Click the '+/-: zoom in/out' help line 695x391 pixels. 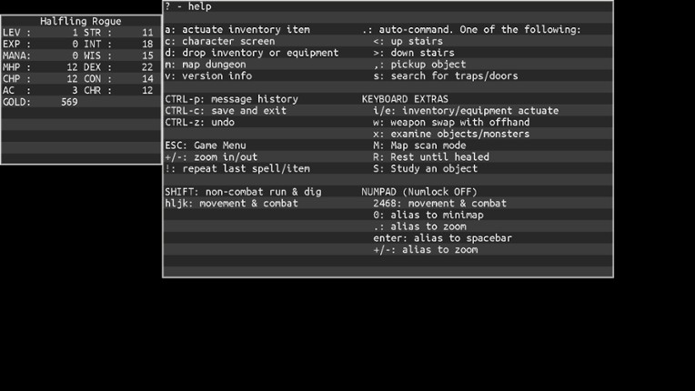(x=210, y=157)
